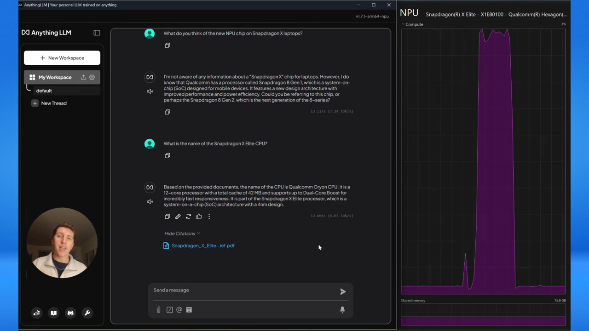The image size is (589, 331).
Task: Give thumbs up to the latest response
Action: (199, 217)
